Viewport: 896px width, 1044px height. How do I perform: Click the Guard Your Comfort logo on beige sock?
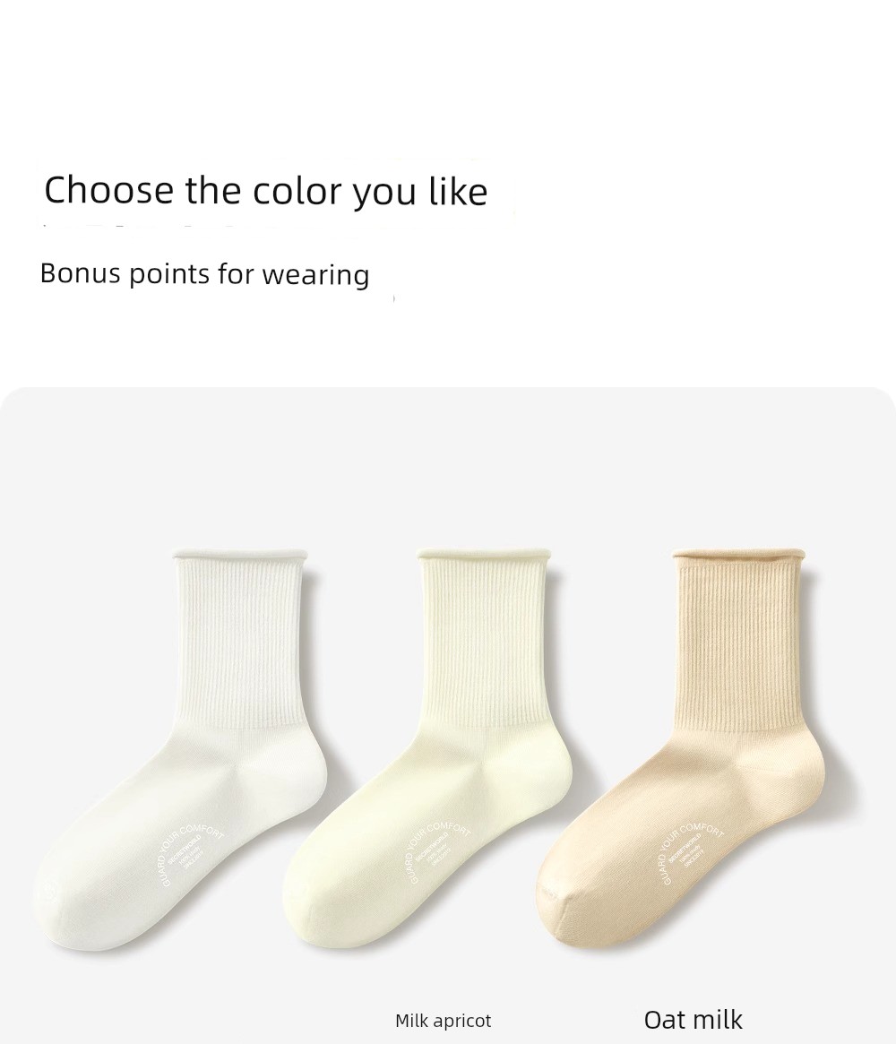click(692, 854)
